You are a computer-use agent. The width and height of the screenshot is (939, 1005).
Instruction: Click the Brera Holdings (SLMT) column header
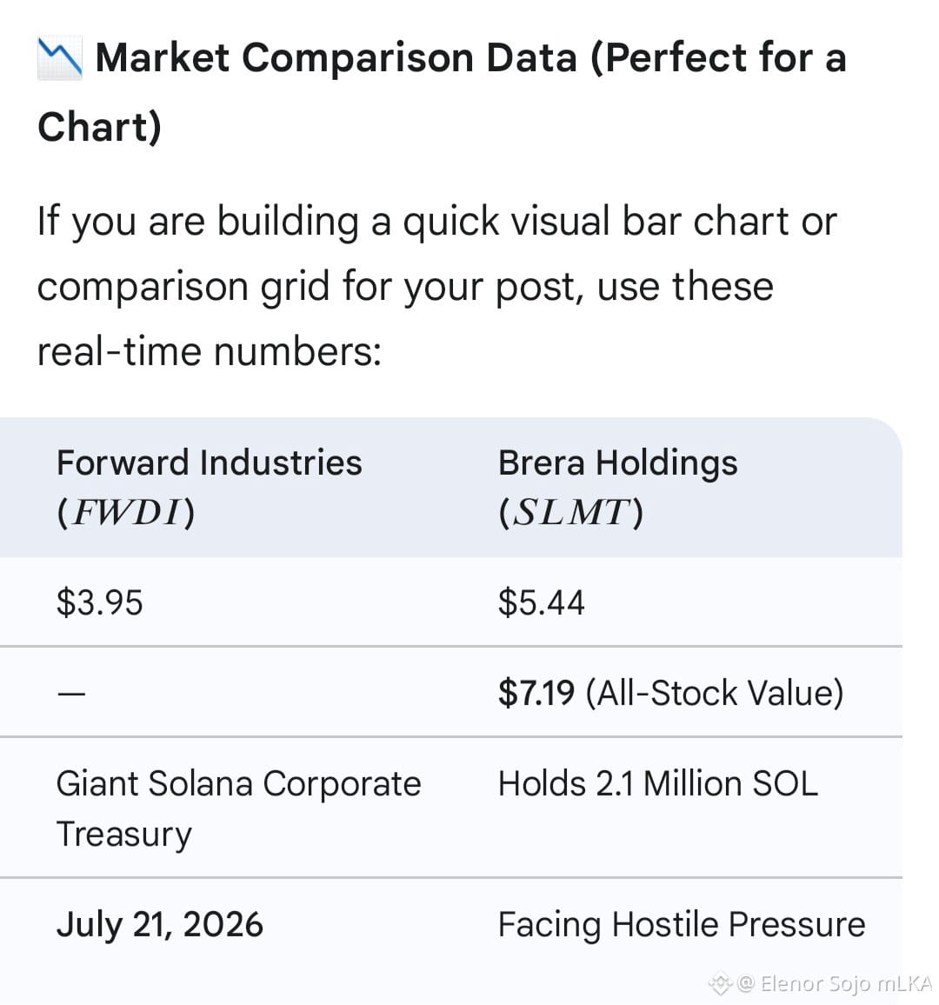[618, 487]
